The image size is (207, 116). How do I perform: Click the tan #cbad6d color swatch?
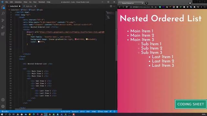87,39
